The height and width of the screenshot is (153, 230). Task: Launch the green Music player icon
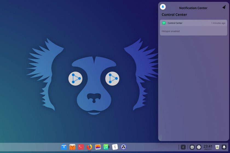pyautogui.click(x=106, y=147)
